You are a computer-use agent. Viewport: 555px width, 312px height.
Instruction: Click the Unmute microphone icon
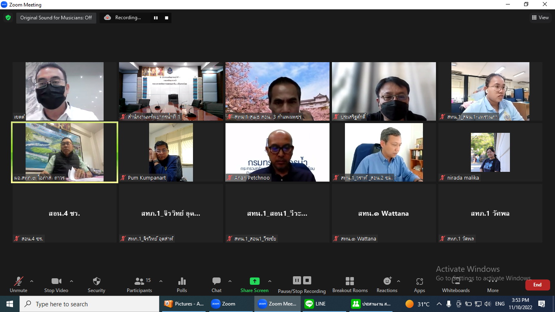(18, 281)
